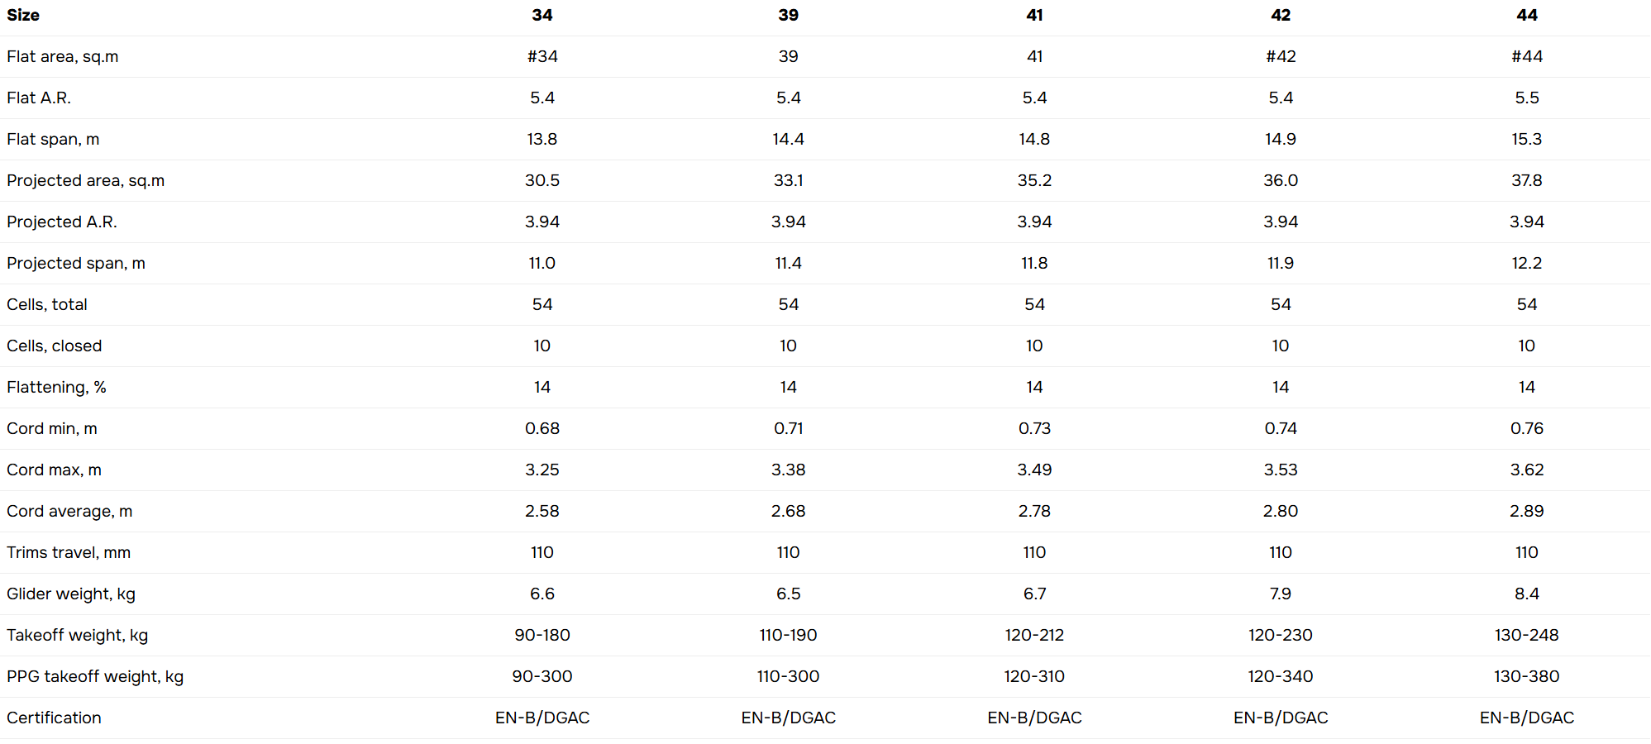
Task: Click the Flat span, m row label
Action: tap(53, 139)
